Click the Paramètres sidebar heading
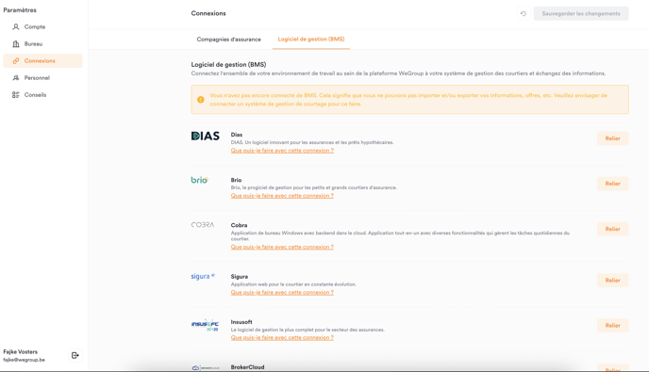The height and width of the screenshot is (372, 649). coord(20,10)
